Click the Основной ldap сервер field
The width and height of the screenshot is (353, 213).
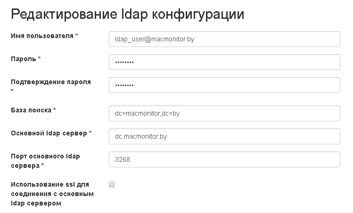coord(224,136)
